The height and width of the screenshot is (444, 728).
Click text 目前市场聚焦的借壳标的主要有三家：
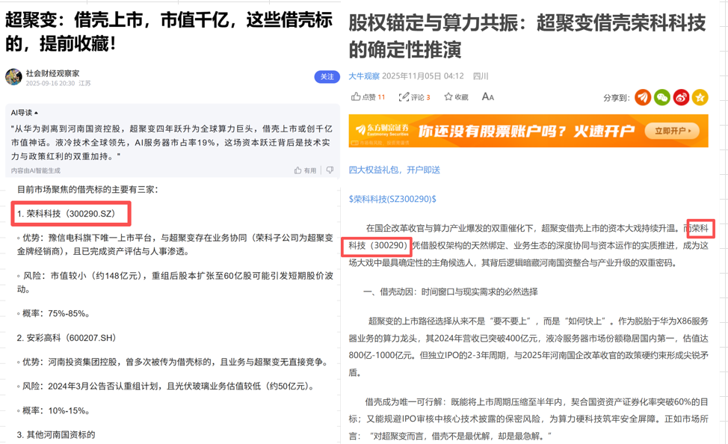[x=87, y=190]
